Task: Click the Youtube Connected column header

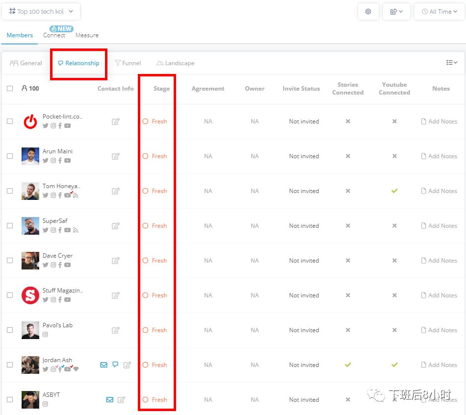Action: [x=394, y=89]
